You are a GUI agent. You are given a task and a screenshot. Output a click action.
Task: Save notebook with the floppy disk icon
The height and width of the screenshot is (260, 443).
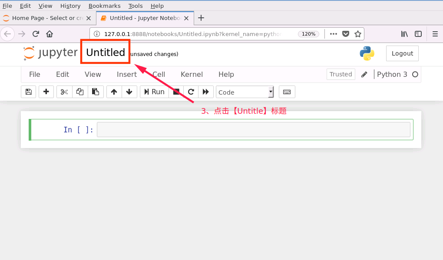(29, 92)
